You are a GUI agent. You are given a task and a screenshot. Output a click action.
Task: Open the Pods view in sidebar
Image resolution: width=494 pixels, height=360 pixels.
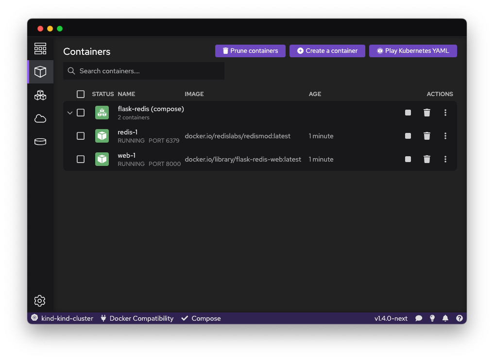[40, 95]
